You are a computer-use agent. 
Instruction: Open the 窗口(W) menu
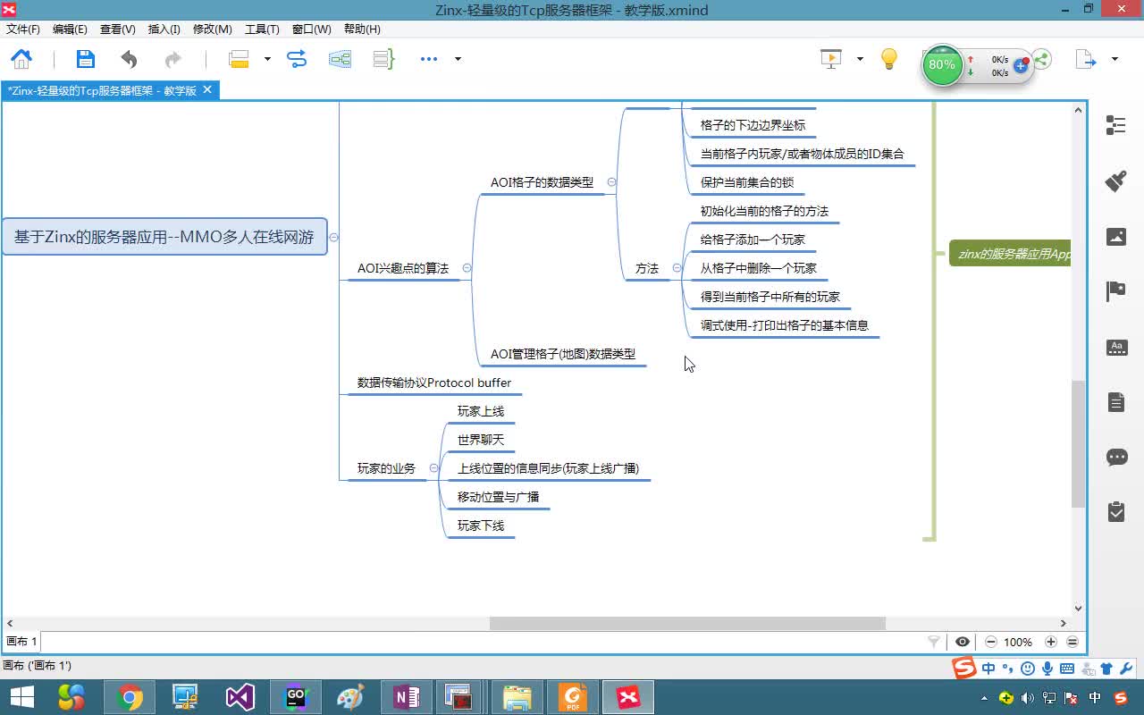[311, 29]
